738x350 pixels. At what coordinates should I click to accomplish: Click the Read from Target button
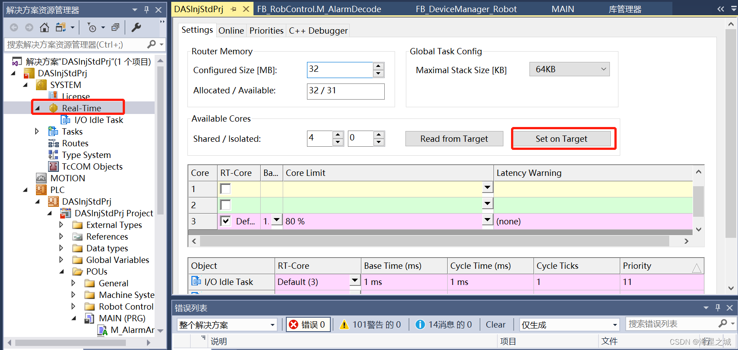point(454,139)
